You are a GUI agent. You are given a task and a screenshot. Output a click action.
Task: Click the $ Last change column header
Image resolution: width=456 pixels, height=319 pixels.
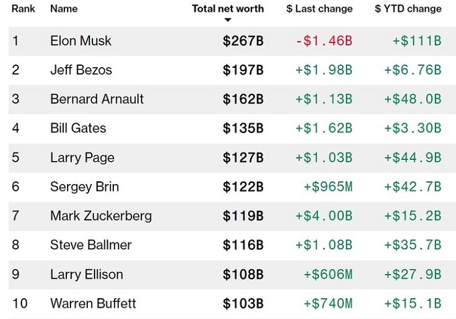coord(319,9)
